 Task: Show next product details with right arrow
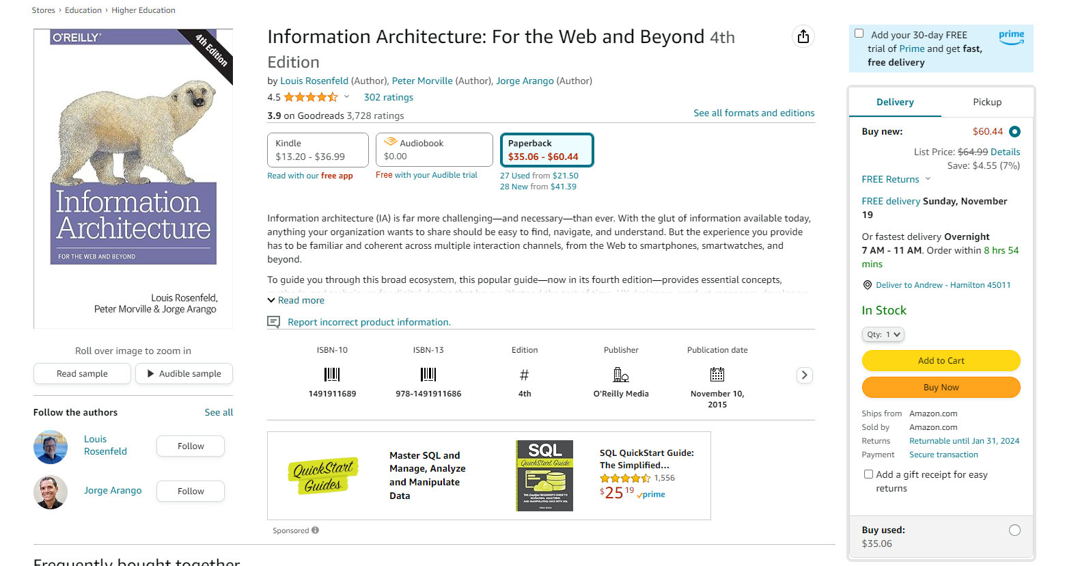pyautogui.click(x=805, y=375)
